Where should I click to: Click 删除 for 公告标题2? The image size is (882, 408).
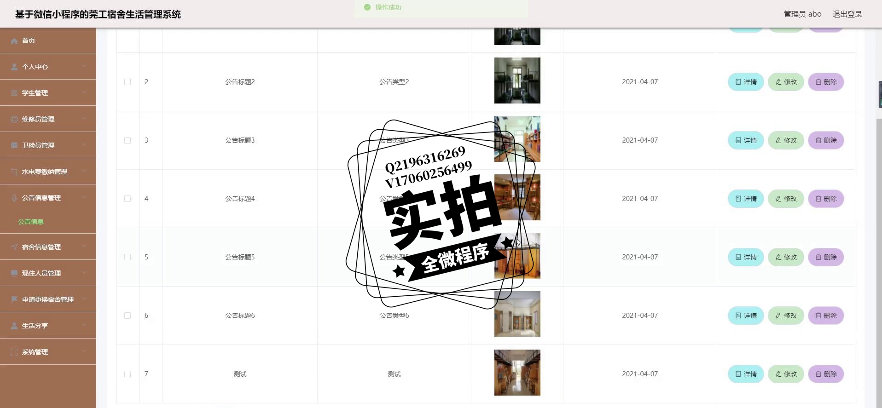pyautogui.click(x=826, y=82)
